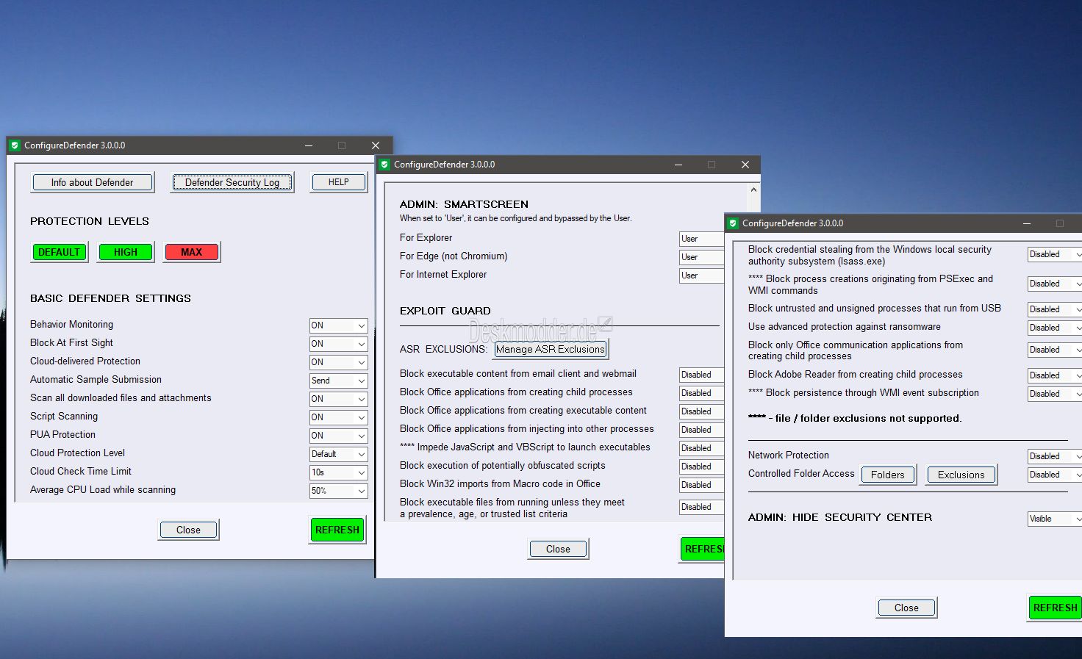Screen dimensions: 1082x659
Task: Open dropdown for advanced ransomware protection
Action: tap(1055, 328)
